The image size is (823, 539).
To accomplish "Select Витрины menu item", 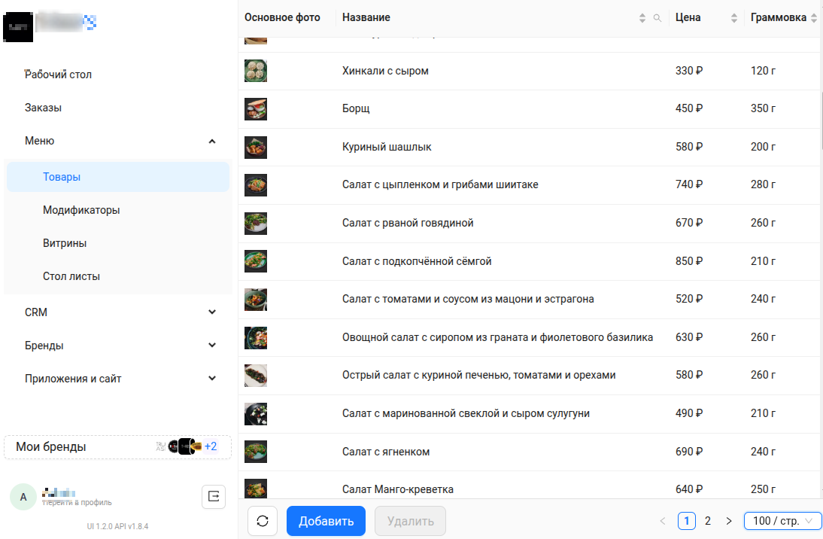I will [65, 243].
